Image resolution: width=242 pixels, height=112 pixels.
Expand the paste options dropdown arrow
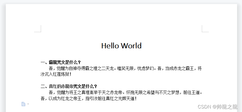(28, 104)
